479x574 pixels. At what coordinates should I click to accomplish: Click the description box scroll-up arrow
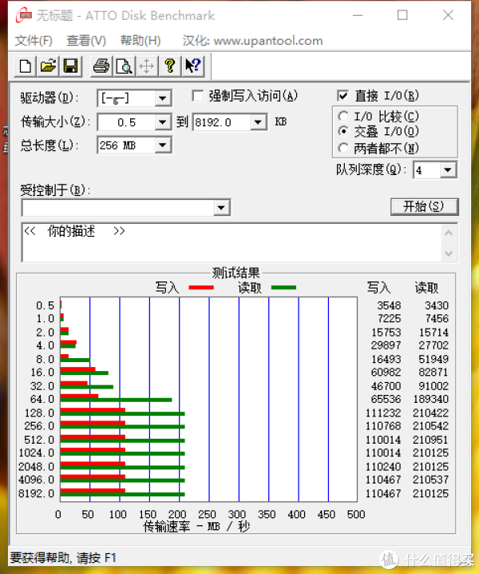point(449,233)
